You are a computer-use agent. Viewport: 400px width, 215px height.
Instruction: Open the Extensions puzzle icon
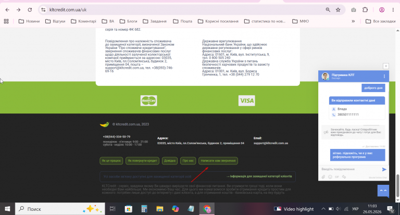pos(365,10)
